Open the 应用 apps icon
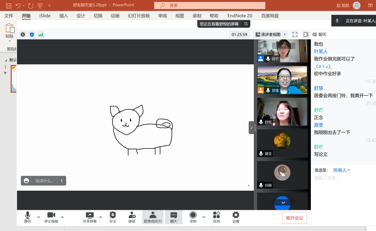The height and width of the screenshot is (231, 376). coord(216,217)
